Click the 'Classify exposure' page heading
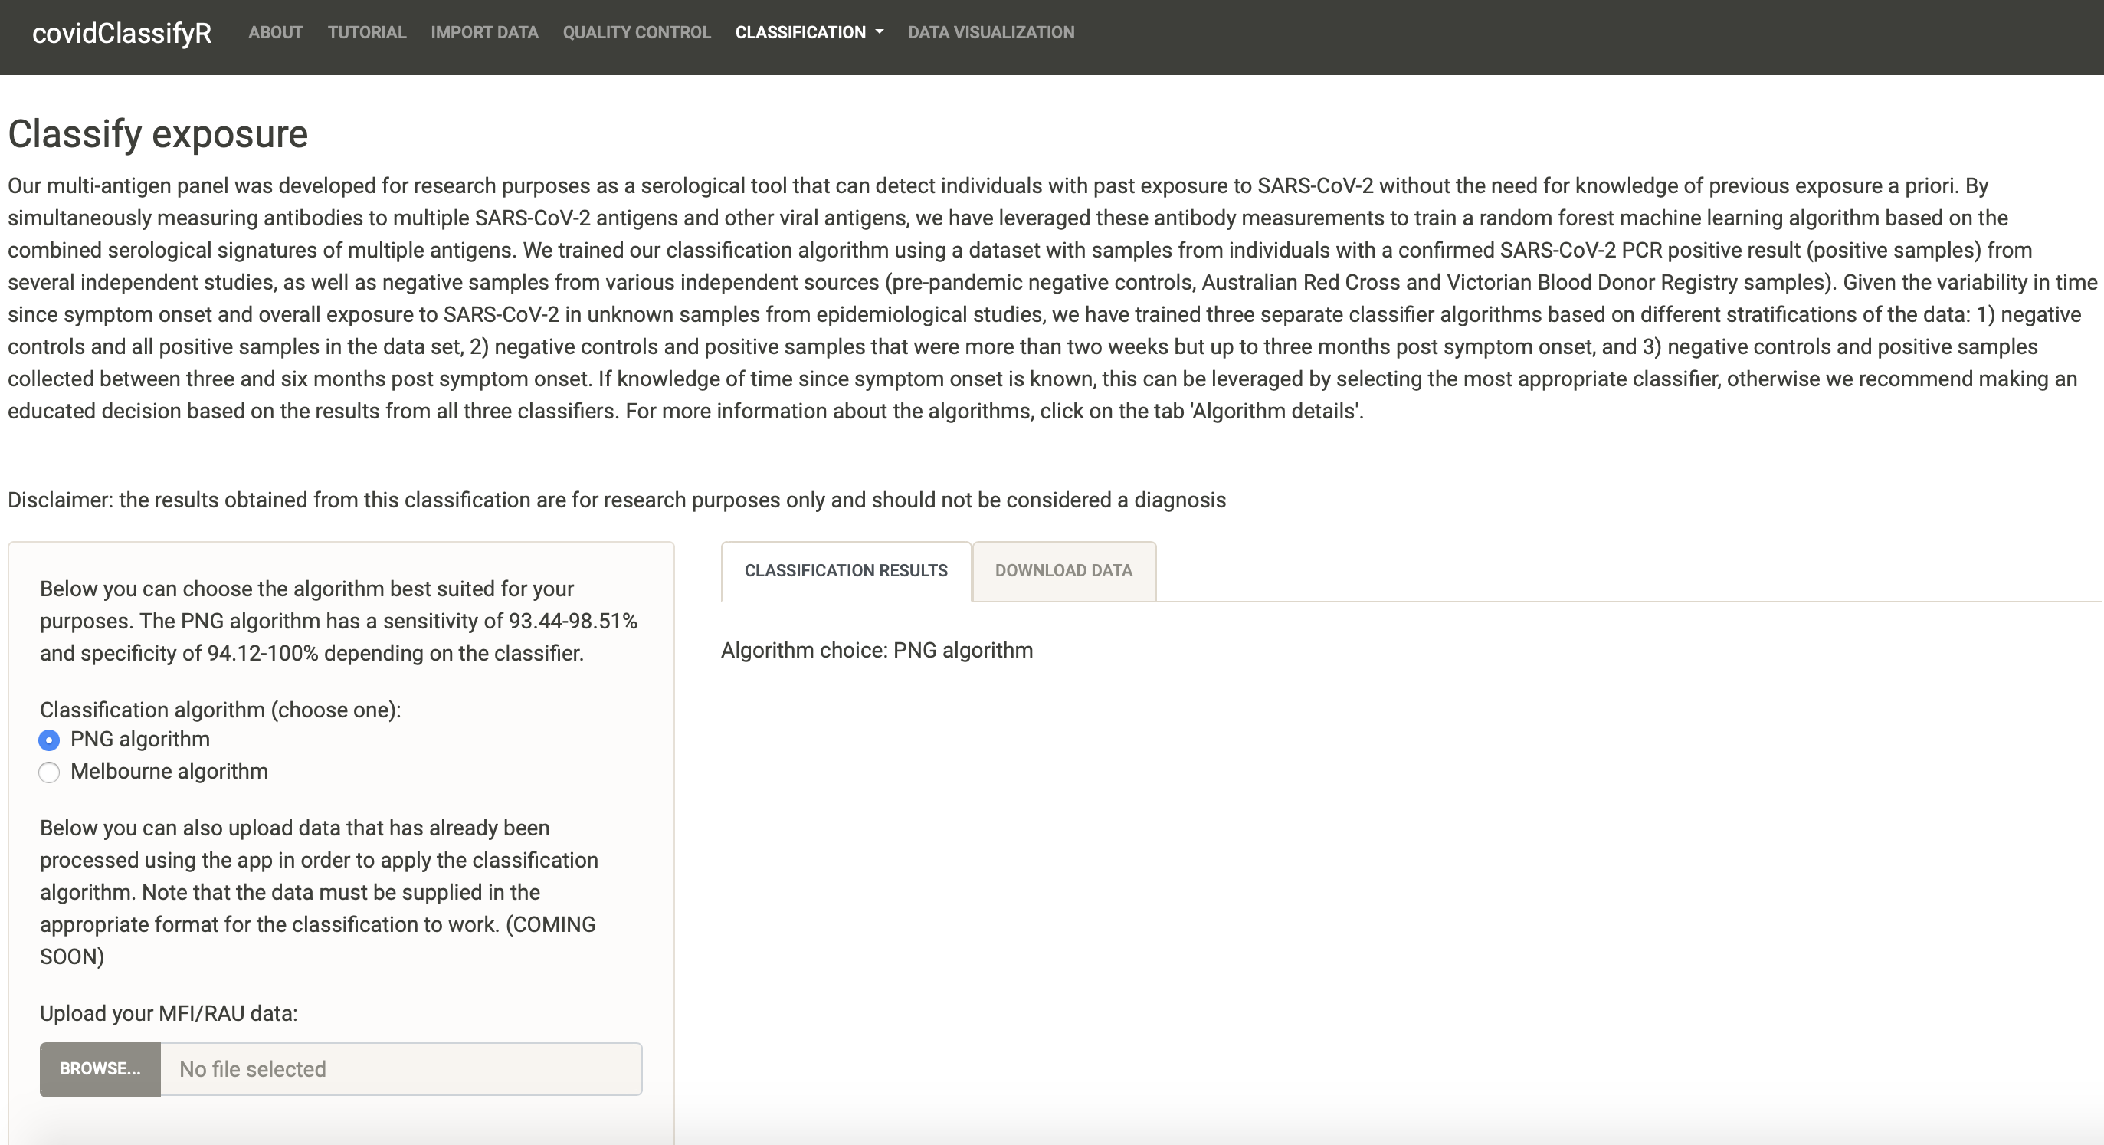The height and width of the screenshot is (1145, 2104). coord(159,134)
